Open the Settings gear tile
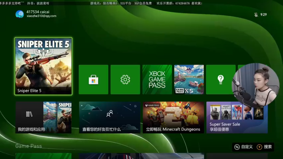The height and width of the screenshot is (159, 283). tap(125, 79)
